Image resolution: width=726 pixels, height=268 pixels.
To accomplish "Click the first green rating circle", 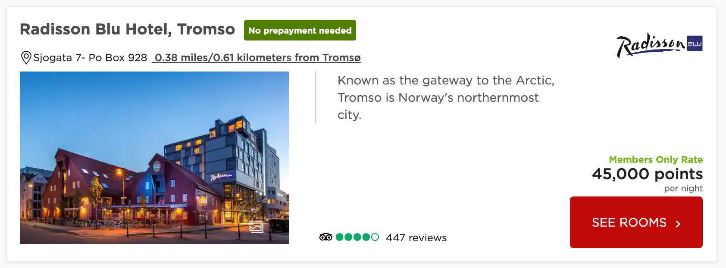I will pos(340,237).
